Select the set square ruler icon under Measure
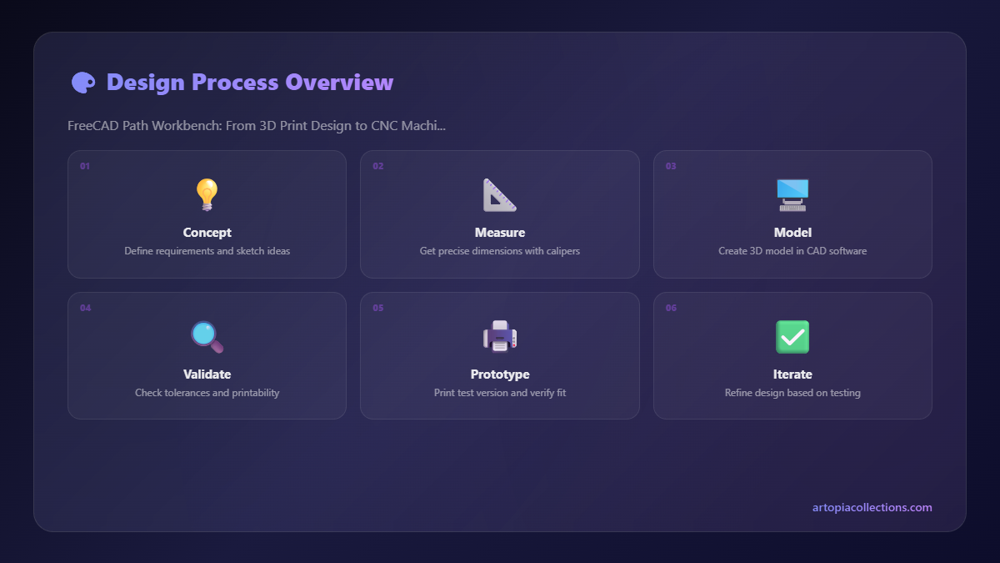Image resolution: width=1000 pixels, height=563 pixels. 499,194
